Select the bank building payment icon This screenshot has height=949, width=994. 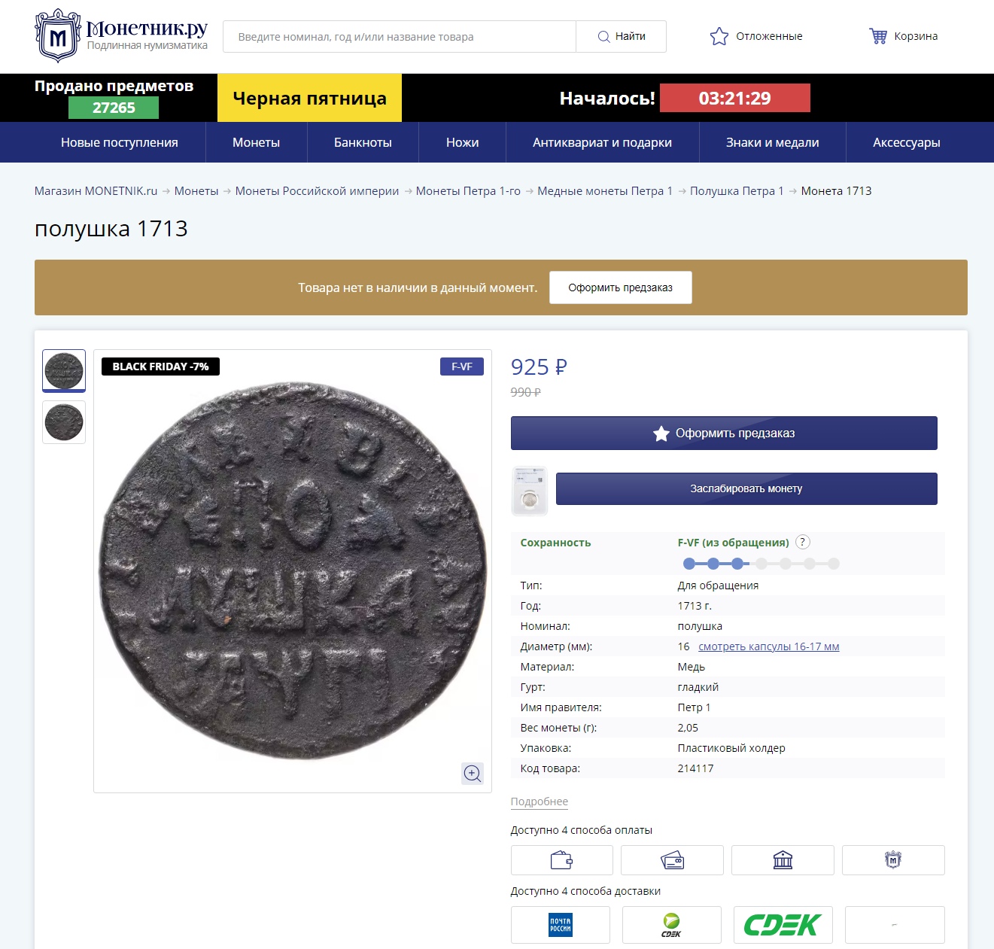tap(783, 860)
